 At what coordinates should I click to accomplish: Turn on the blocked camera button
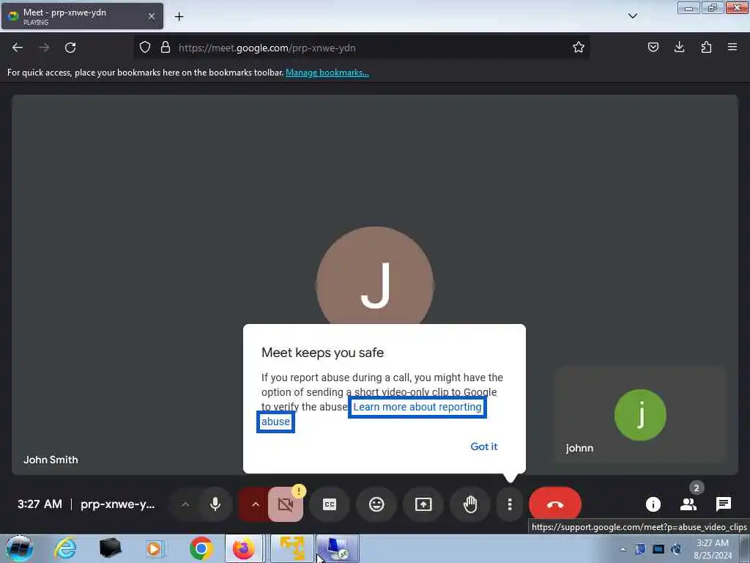286,504
